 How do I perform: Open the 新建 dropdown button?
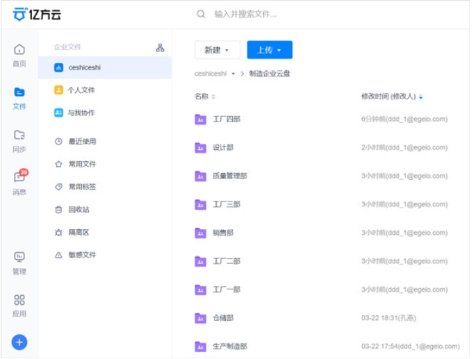point(217,50)
